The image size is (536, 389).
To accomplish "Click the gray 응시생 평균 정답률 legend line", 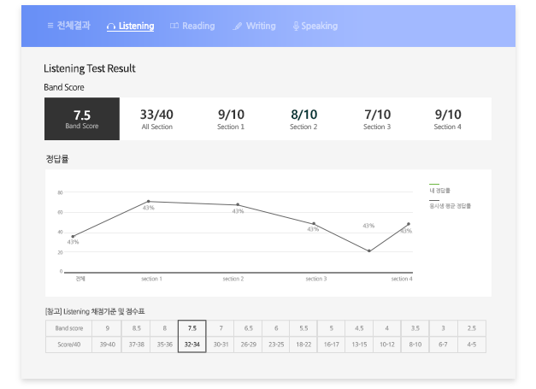I will 434,200.
